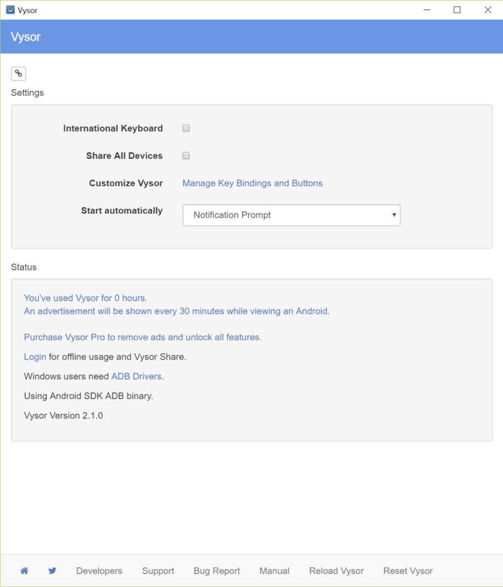
Task: Click Purchase Vysor Pro link
Action: click(x=143, y=337)
